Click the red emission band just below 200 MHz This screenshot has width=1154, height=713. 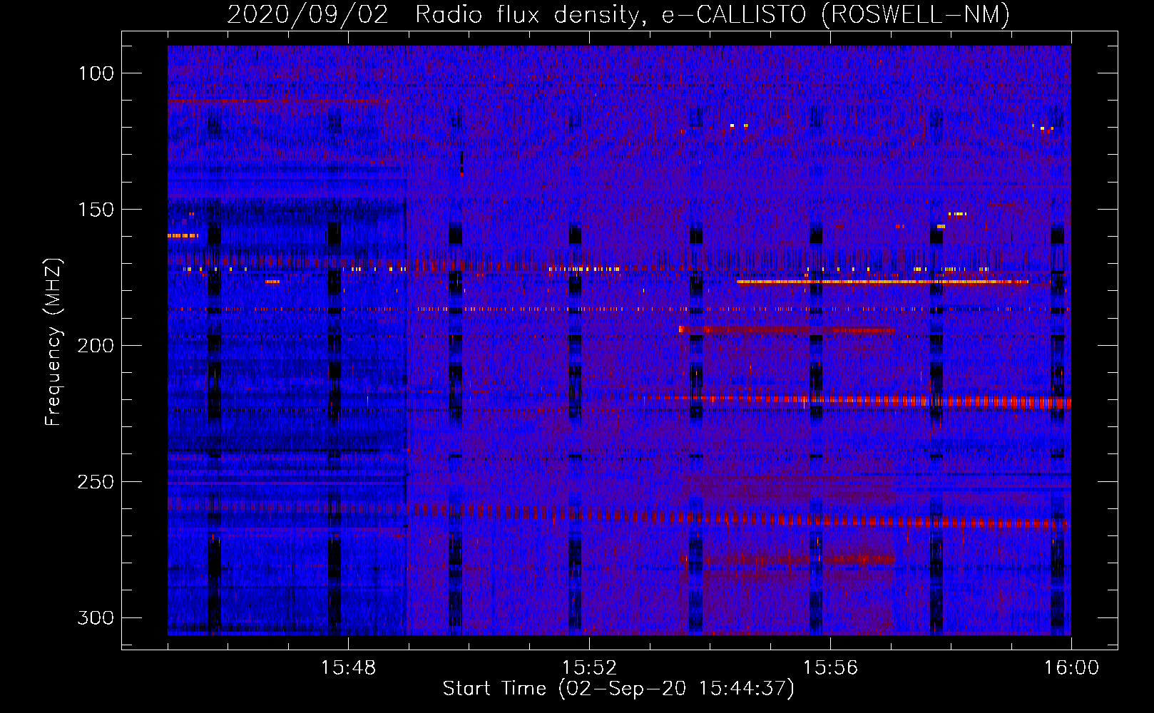click(x=787, y=329)
